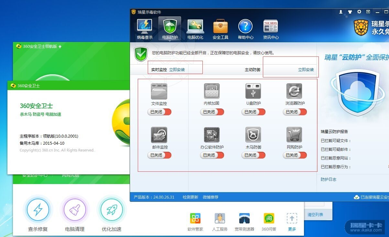This screenshot has height=237, width=389.
Task: Click 优化加速 rocket icon in 360 window
Action: pyautogui.click(x=112, y=210)
